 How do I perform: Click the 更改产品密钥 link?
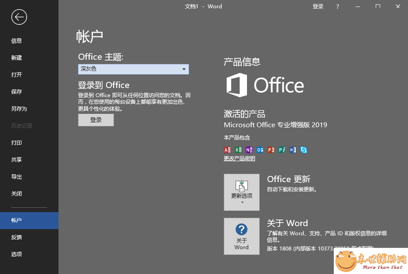coord(240,159)
